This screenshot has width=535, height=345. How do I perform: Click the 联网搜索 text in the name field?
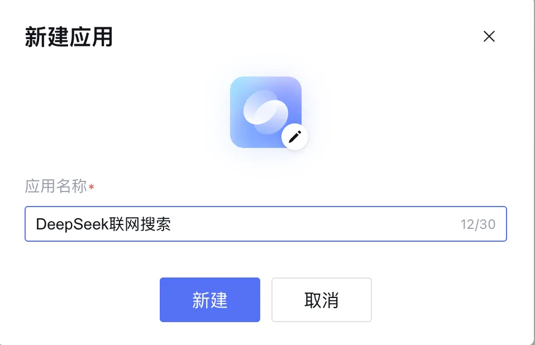pyautogui.click(x=140, y=224)
